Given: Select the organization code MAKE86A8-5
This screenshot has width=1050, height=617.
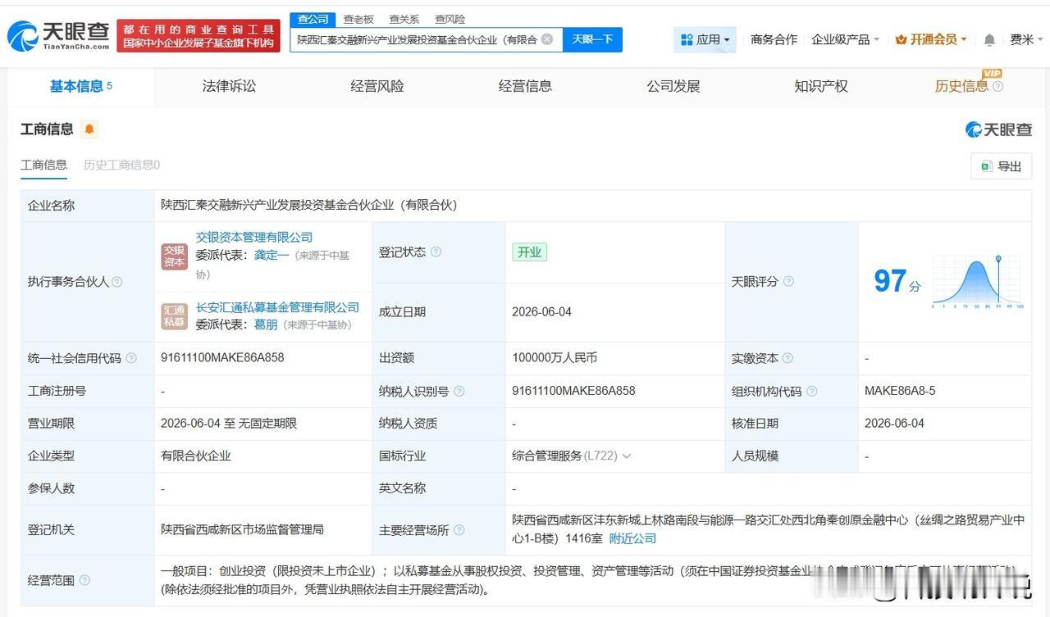Looking at the screenshot, I should click(900, 391).
